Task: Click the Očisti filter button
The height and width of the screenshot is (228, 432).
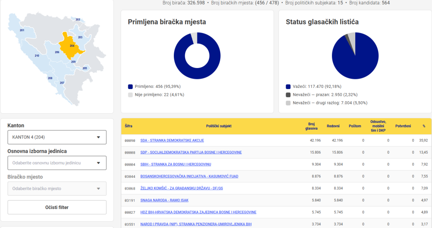Action: click(57, 207)
